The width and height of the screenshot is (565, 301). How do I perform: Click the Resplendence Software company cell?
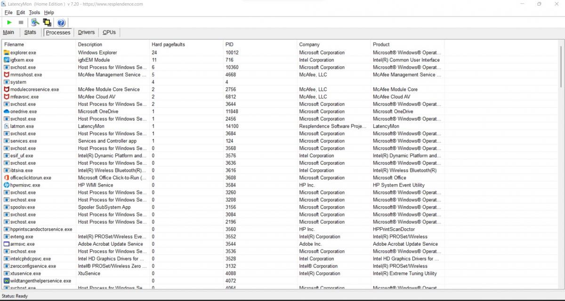click(332, 126)
